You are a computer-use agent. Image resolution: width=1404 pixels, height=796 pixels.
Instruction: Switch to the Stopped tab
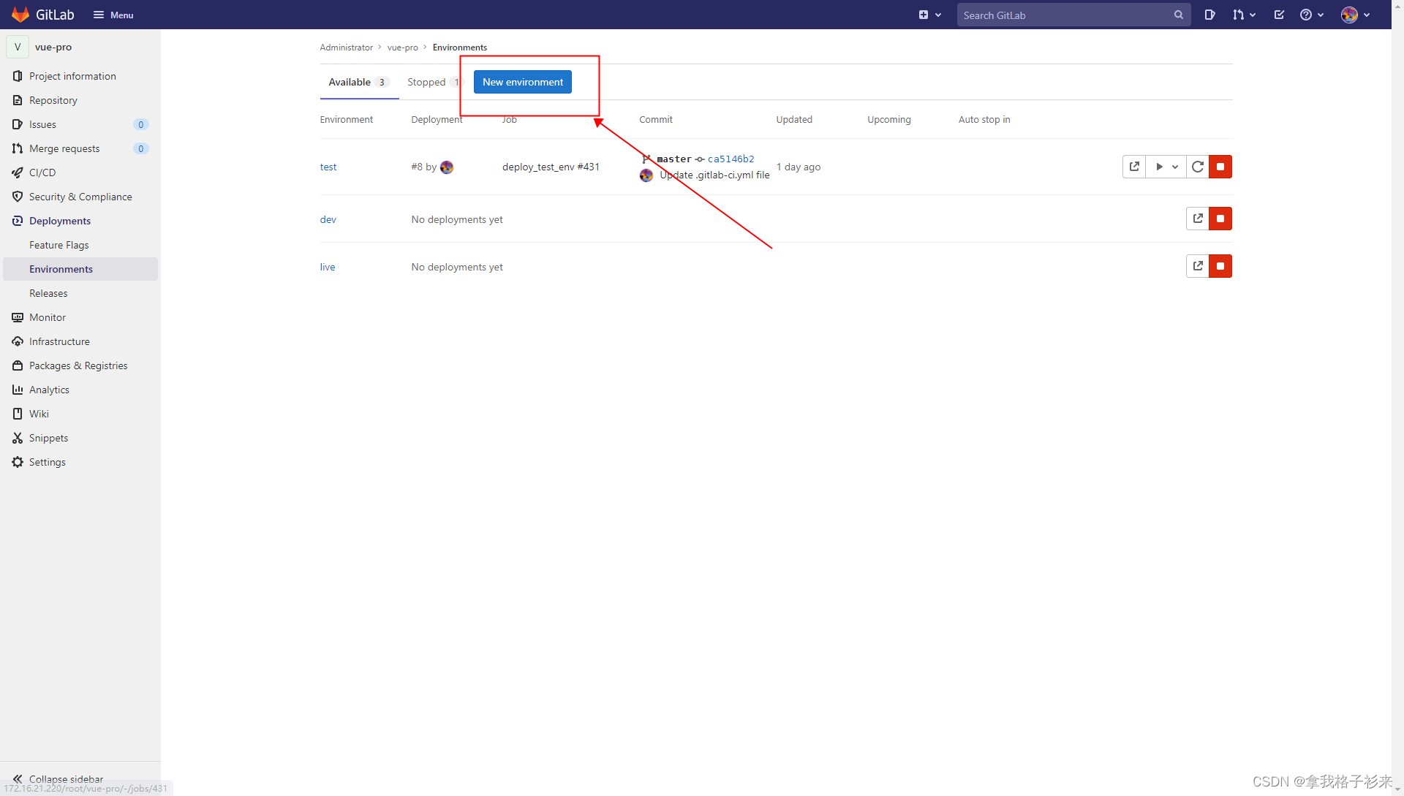(427, 83)
